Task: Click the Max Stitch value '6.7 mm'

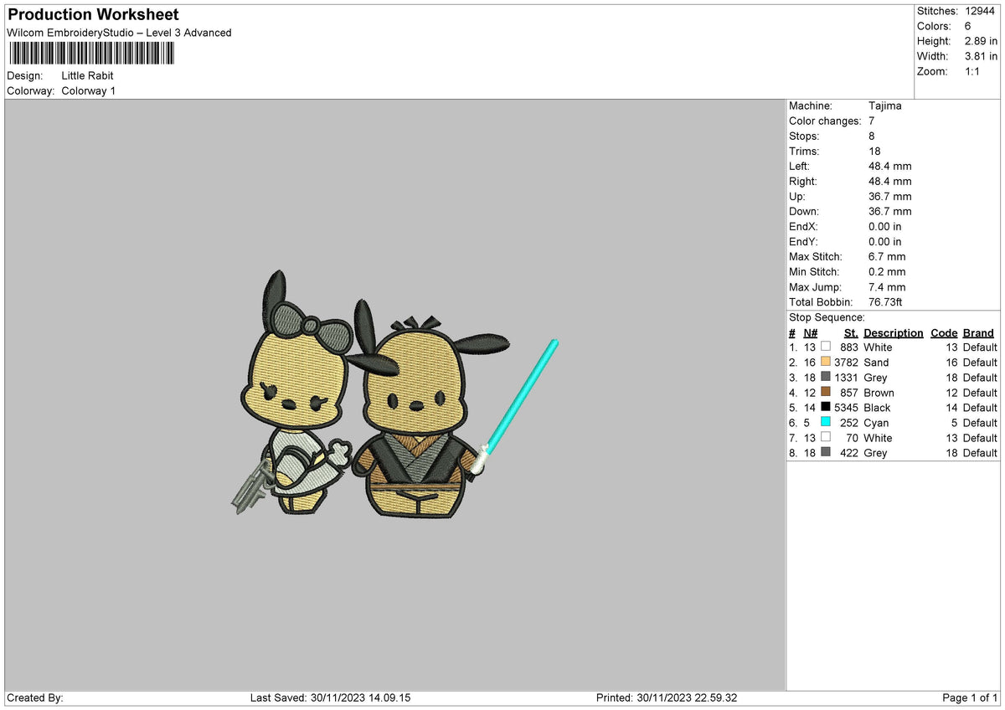Action: pos(887,256)
